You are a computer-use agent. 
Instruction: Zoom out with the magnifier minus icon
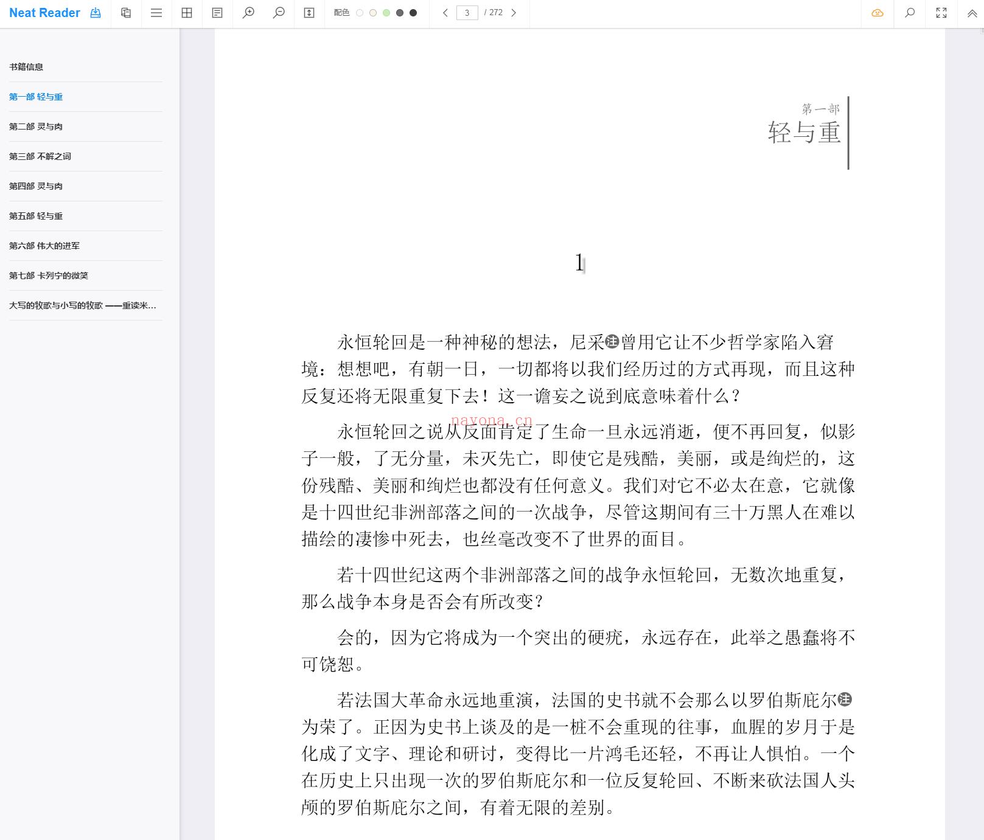tap(279, 13)
